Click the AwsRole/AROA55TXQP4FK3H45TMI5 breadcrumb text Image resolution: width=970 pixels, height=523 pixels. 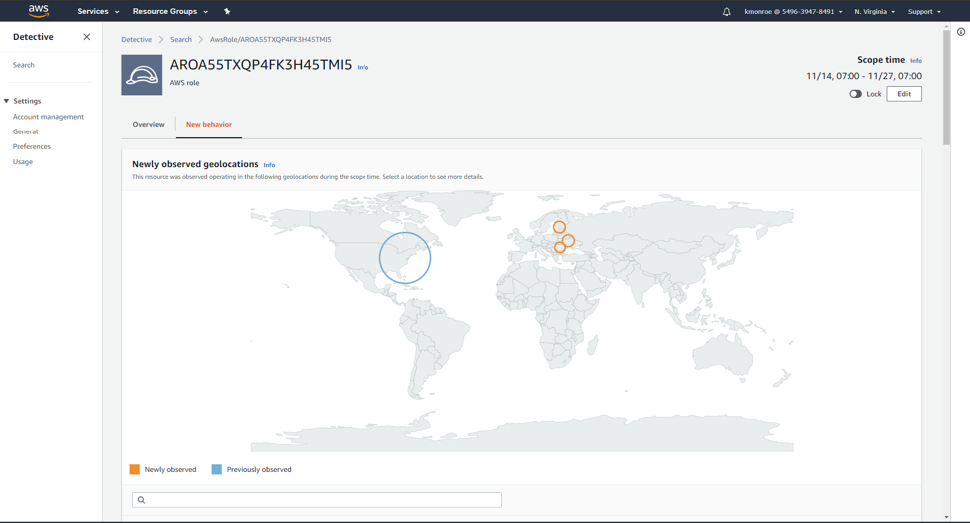coord(270,39)
